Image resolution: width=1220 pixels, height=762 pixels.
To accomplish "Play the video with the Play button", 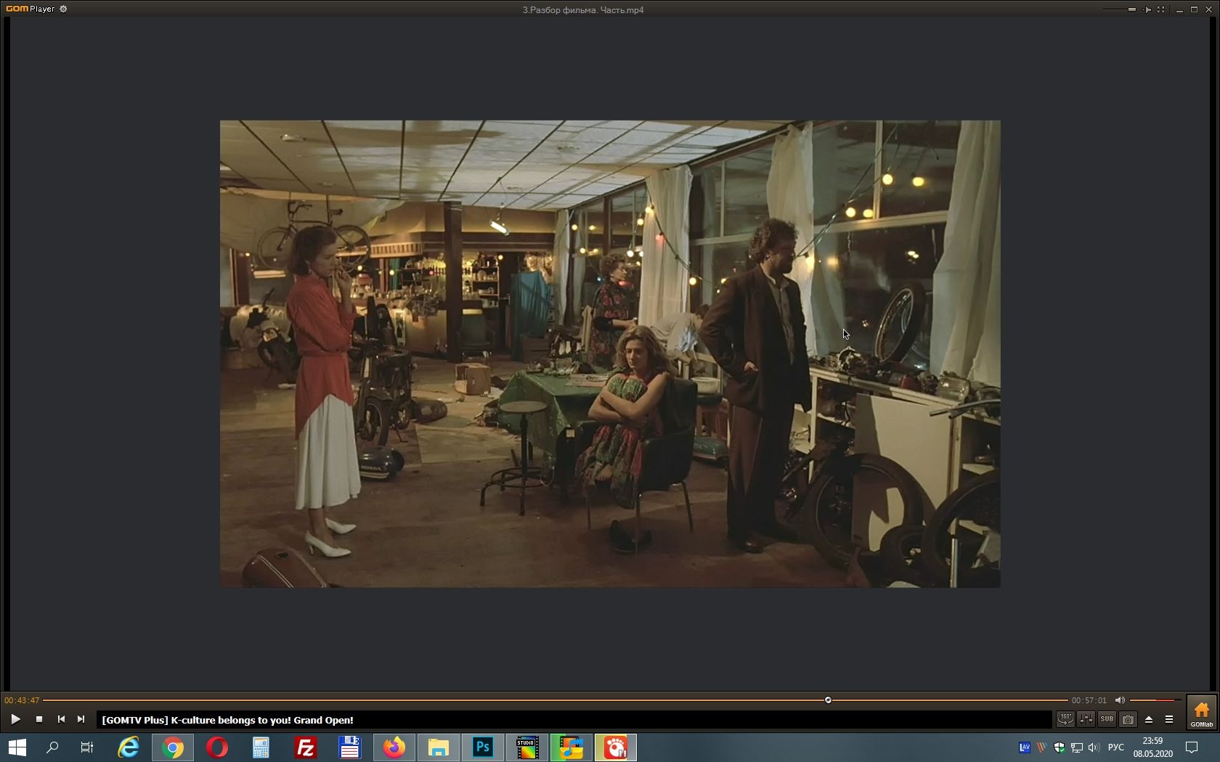I will [15, 719].
